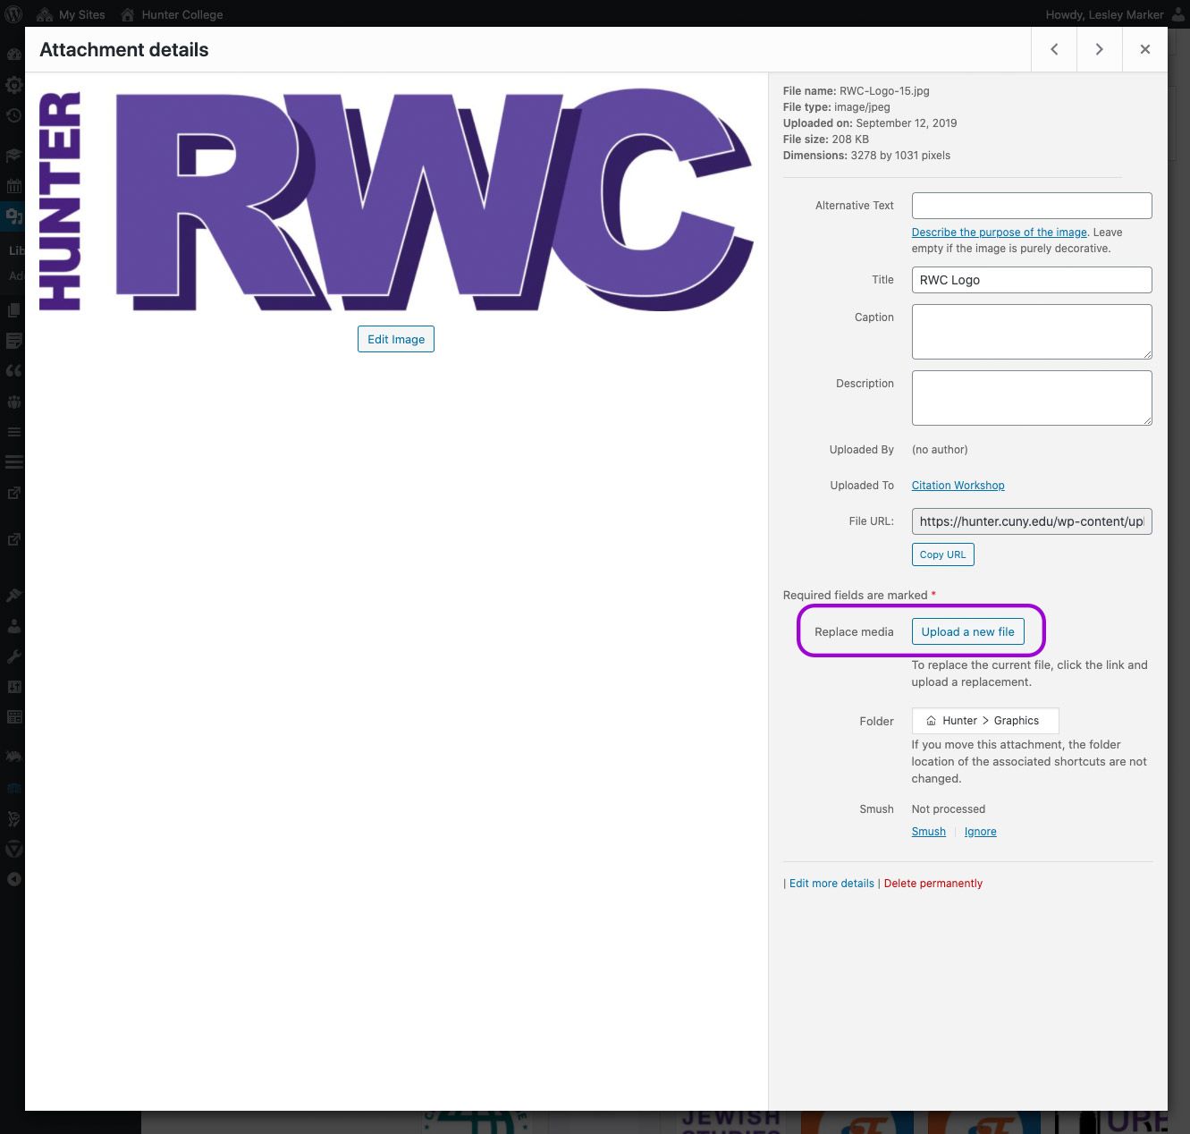This screenshot has width=1190, height=1134.
Task: Click the Edit Image button
Action: 396,339
